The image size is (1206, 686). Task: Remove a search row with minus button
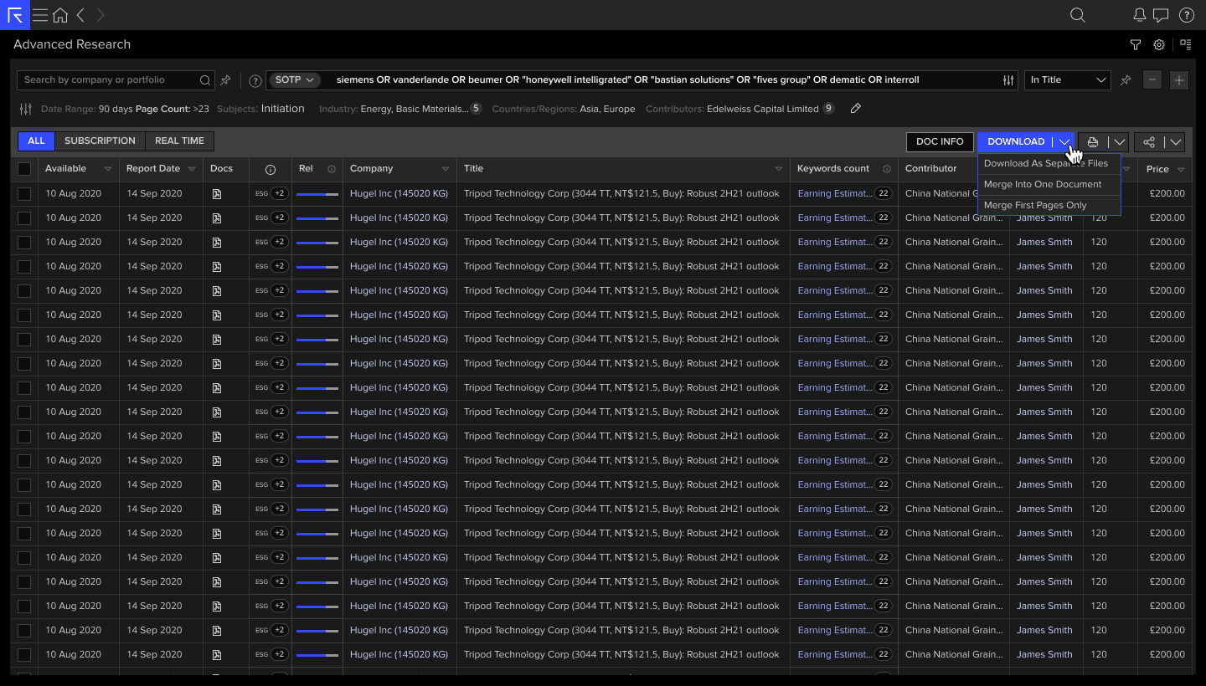1152,80
